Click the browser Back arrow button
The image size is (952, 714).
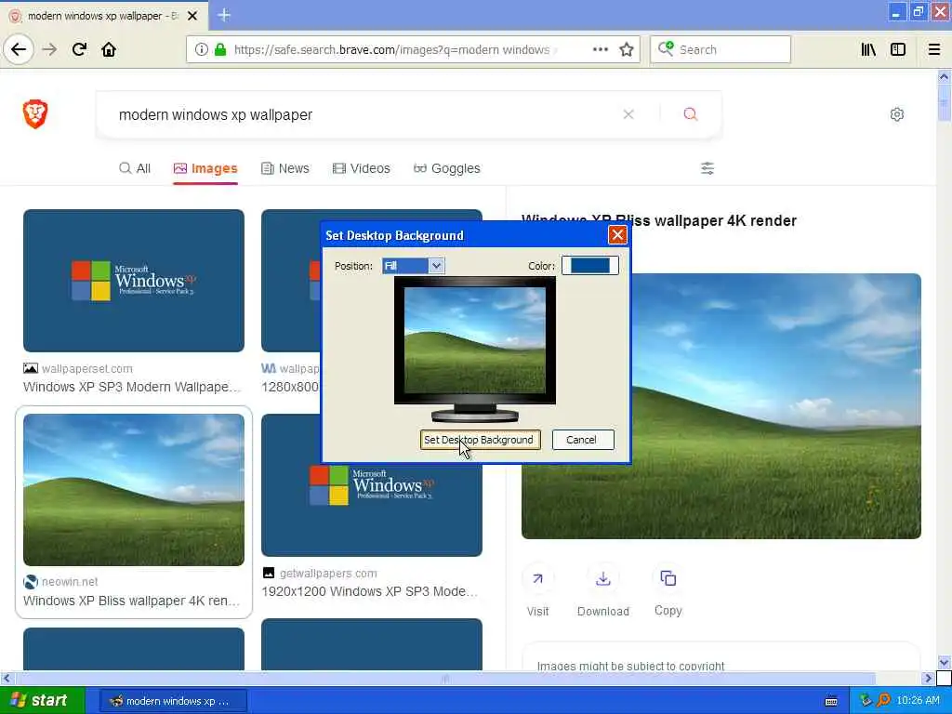19,49
